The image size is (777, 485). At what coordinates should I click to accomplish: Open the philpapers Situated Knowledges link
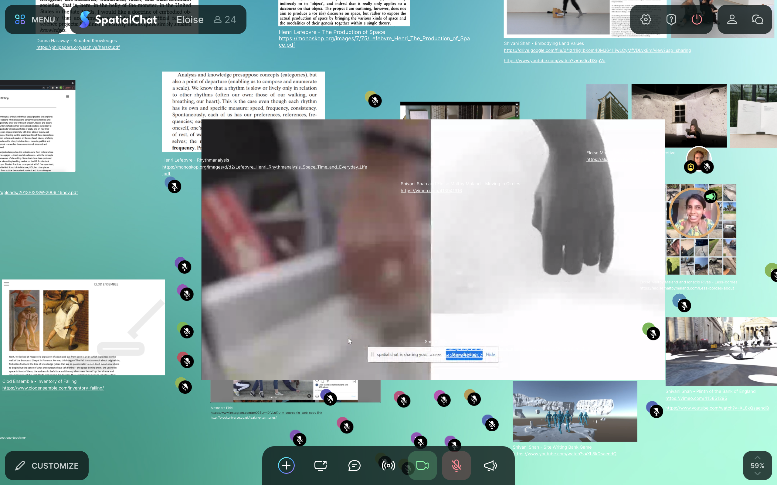78,47
